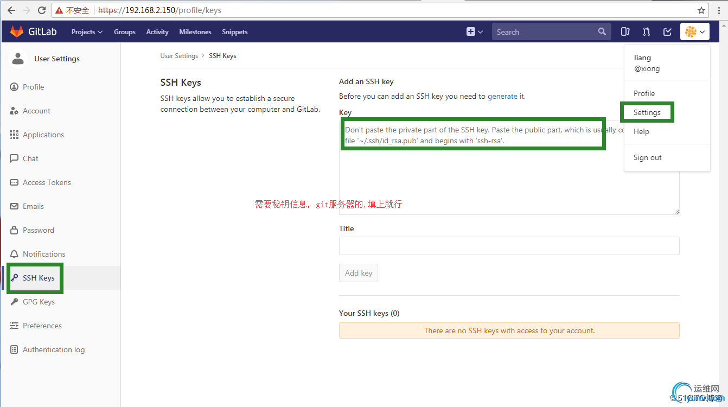The height and width of the screenshot is (407, 728).
Task: Click the Account sidebar icon
Action: [x=14, y=111]
